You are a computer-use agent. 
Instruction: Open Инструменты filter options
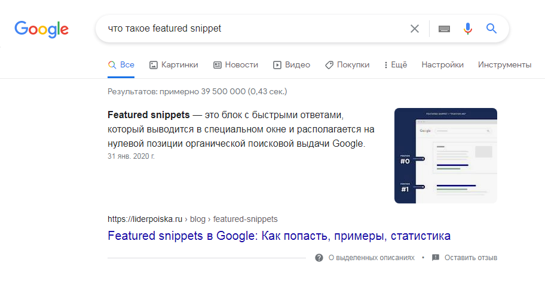[505, 65]
